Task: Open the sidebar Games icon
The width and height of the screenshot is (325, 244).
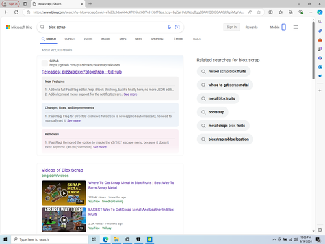Action: [x=320, y=49]
